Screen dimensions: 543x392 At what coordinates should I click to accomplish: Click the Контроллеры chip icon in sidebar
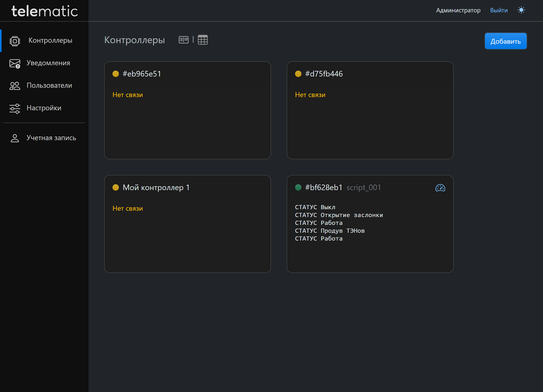click(15, 41)
